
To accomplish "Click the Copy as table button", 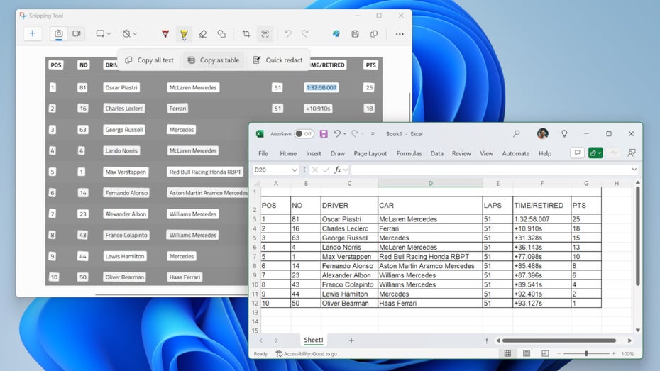I will click(213, 60).
